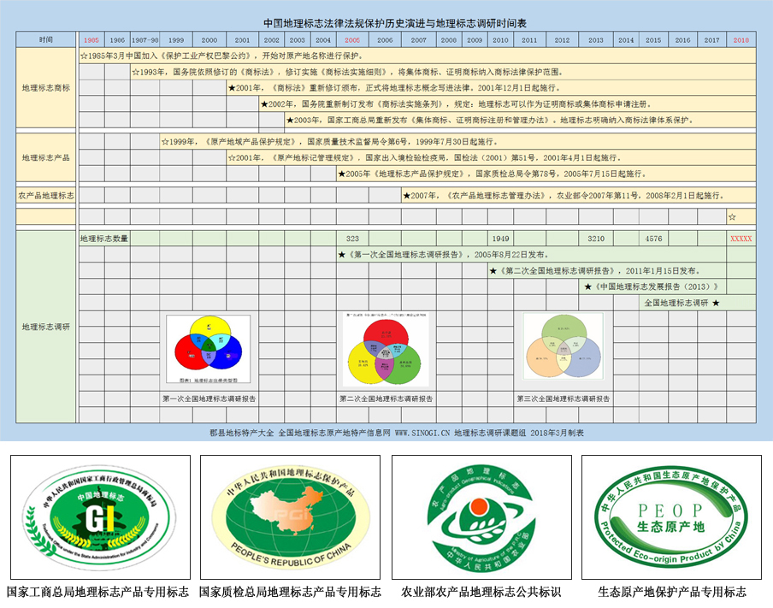Select the 4576 count cell

coord(653,239)
